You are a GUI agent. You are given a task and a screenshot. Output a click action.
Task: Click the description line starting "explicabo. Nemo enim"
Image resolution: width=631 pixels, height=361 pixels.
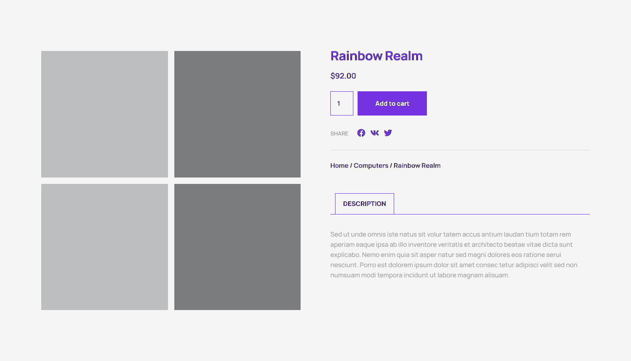tap(446, 255)
